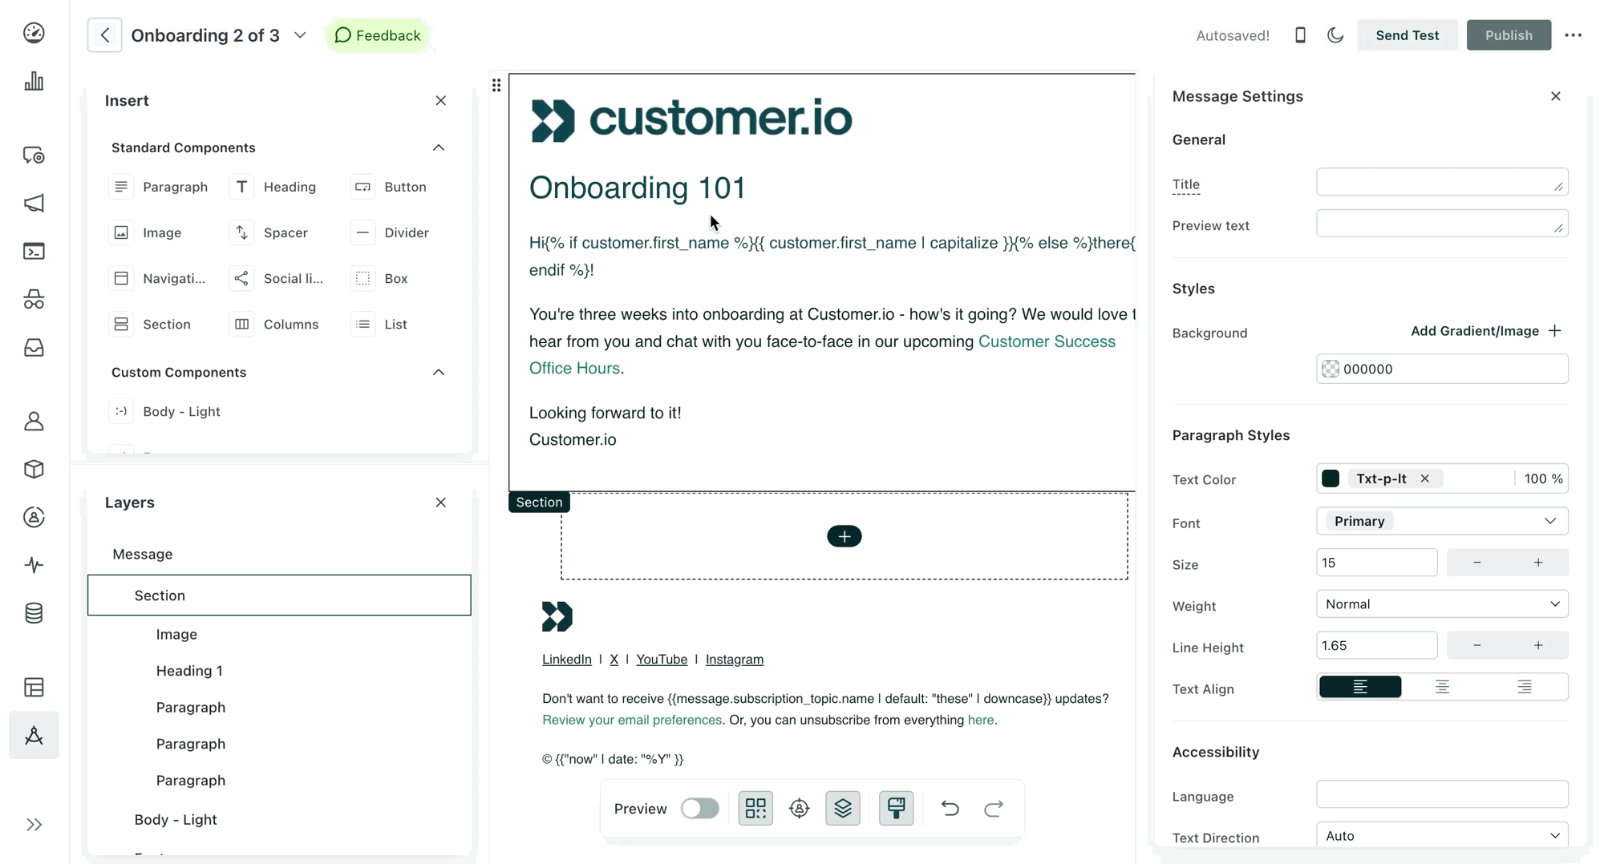Click the drag handle dots beside canvas
1604x864 pixels.
pyautogui.click(x=496, y=85)
